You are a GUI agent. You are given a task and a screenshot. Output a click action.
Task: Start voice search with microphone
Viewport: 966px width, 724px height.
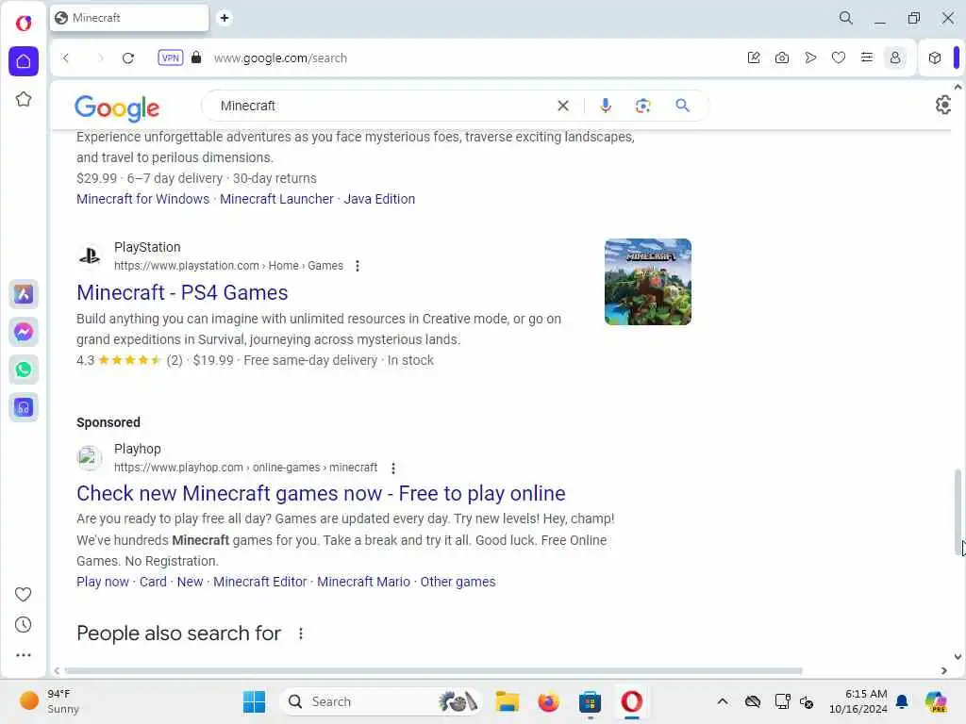(x=606, y=106)
